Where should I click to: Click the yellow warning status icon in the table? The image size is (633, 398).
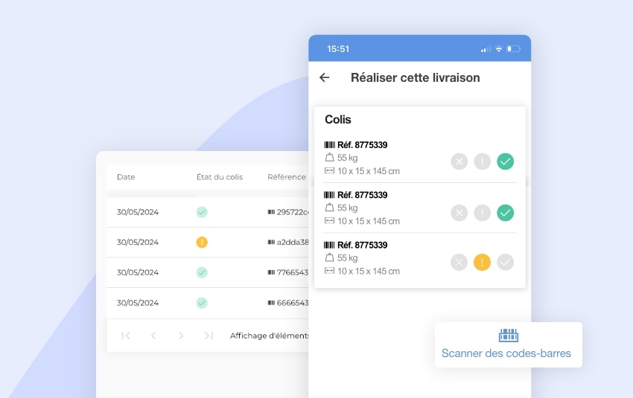[201, 242]
